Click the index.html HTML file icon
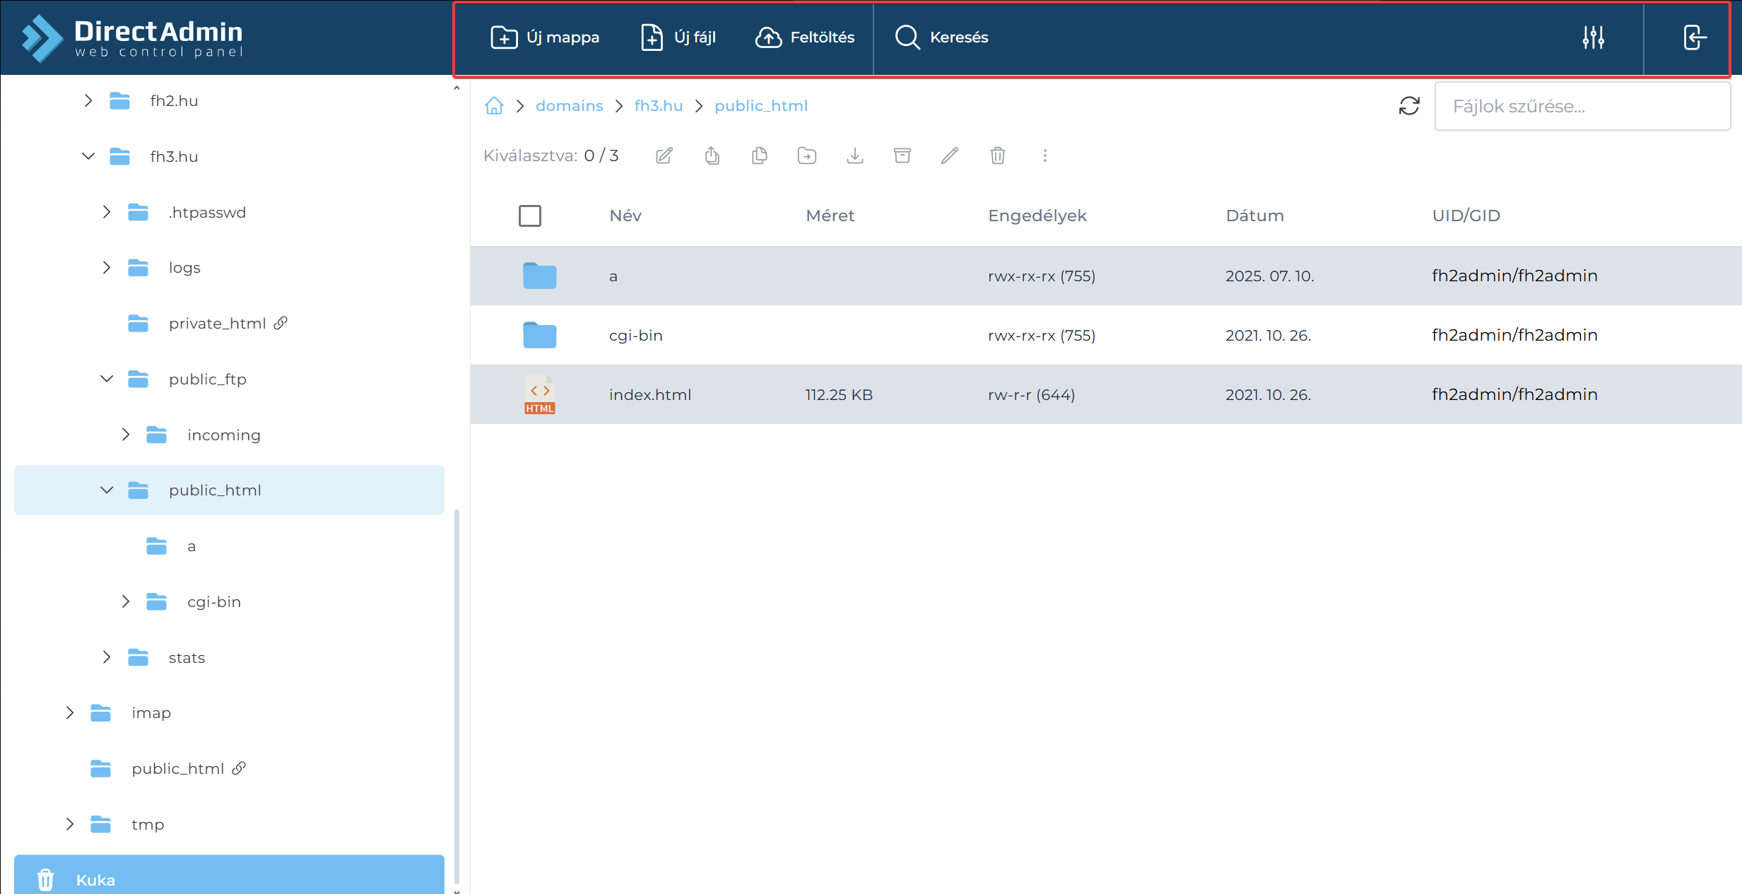1742x894 pixels. (540, 394)
